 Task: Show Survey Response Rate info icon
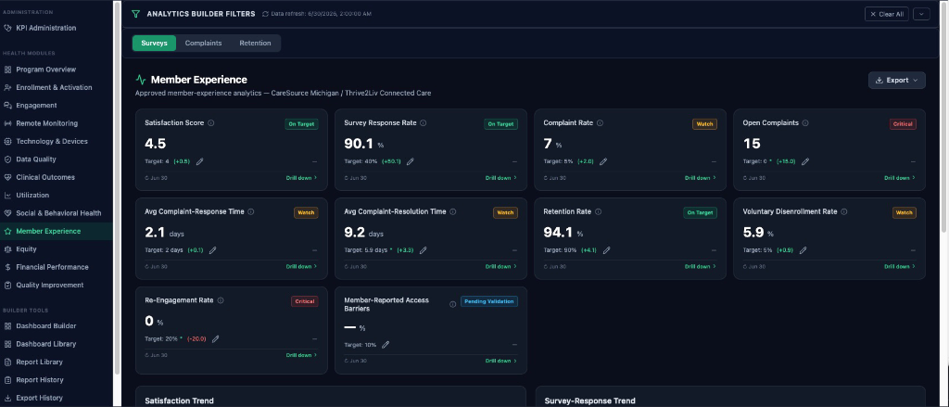pyautogui.click(x=423, y=123)
